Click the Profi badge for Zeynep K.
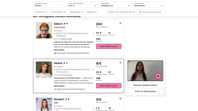This screenshot has height=111, width=198. [56, 103]
